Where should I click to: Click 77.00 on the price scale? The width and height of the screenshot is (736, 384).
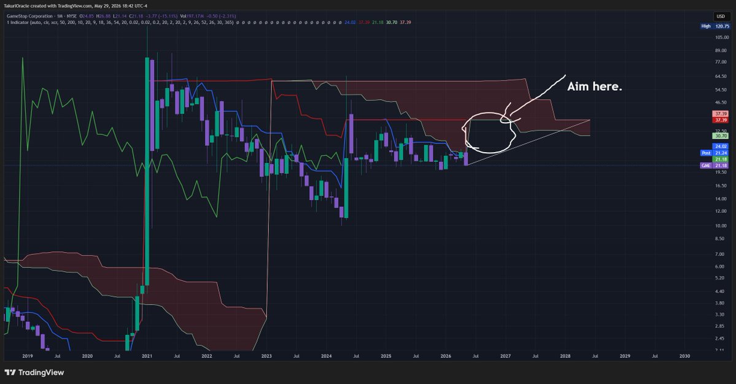(x=721, y=62)
